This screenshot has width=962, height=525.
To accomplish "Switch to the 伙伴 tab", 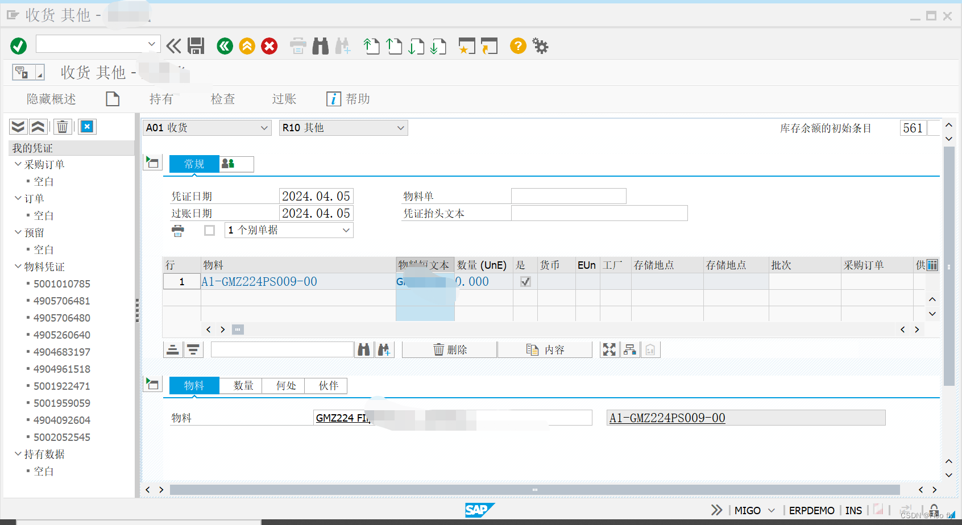I will [327, 386].
